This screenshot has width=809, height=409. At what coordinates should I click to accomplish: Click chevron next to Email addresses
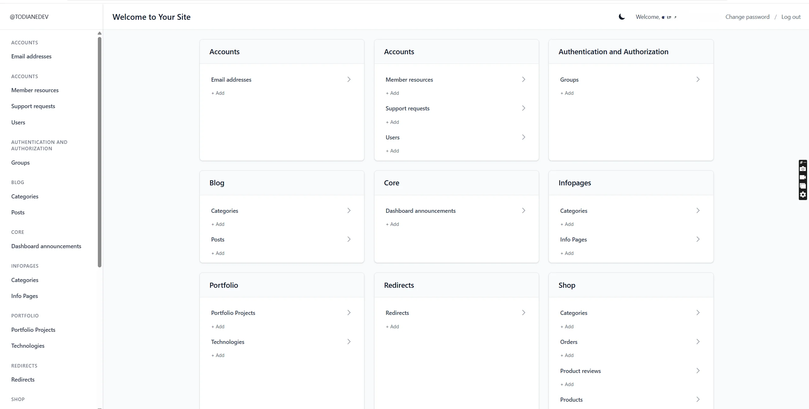349,79
